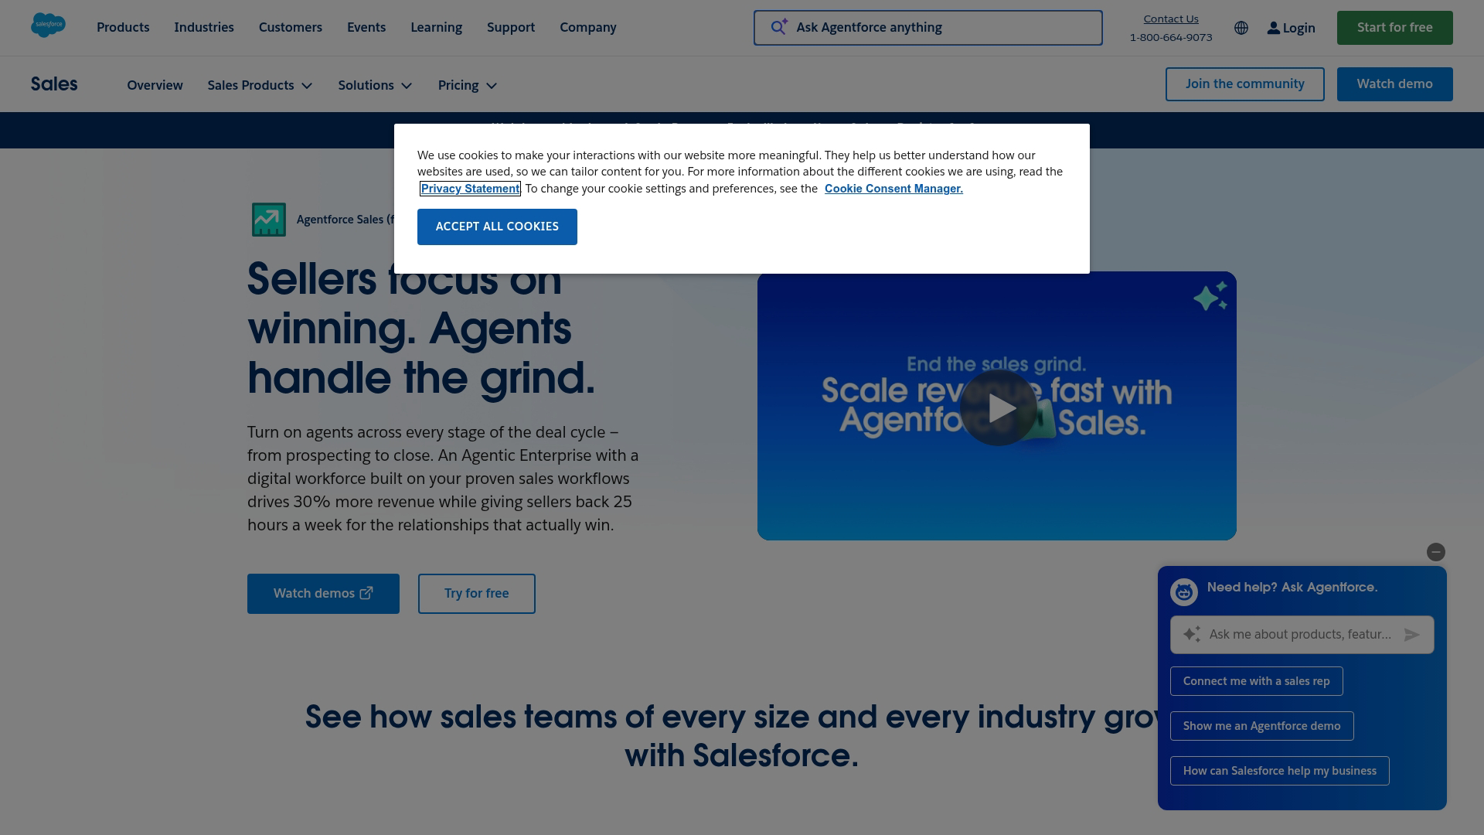
Task: Open the globe language selector
Action: [1241, 28]
